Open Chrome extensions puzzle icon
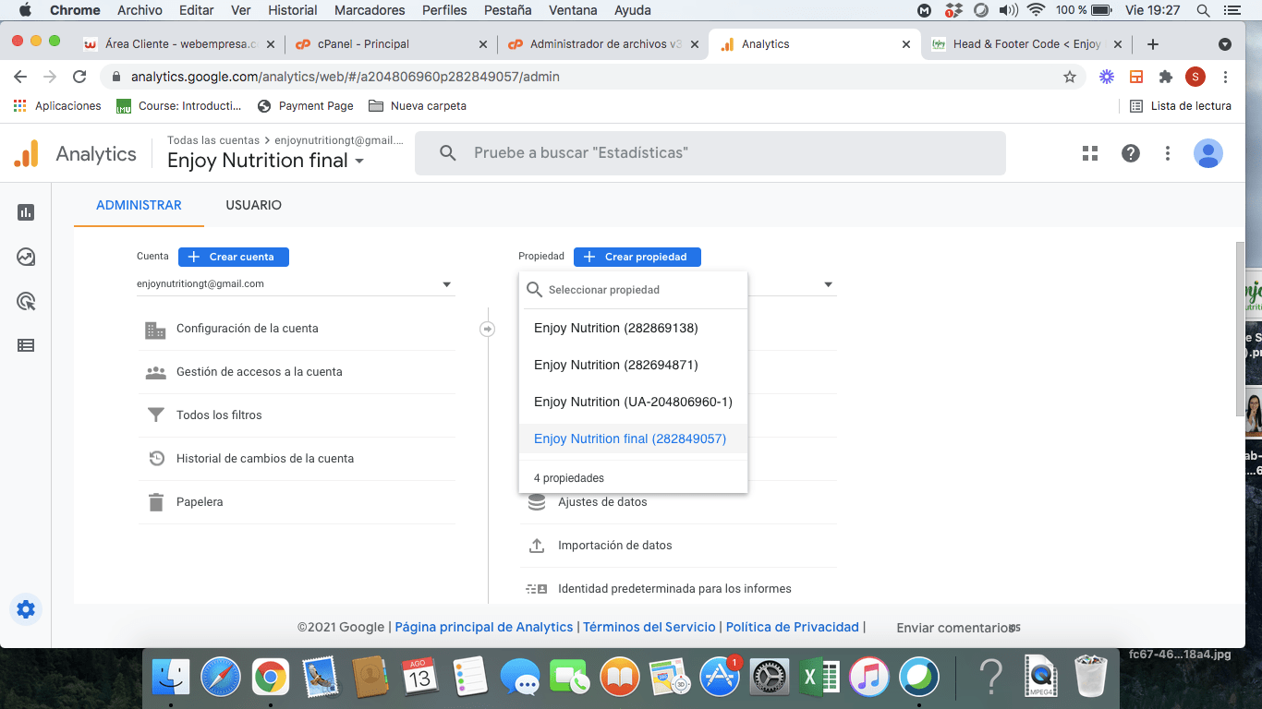Screen dimensions: 1262x709 (x=1166, y=77)
